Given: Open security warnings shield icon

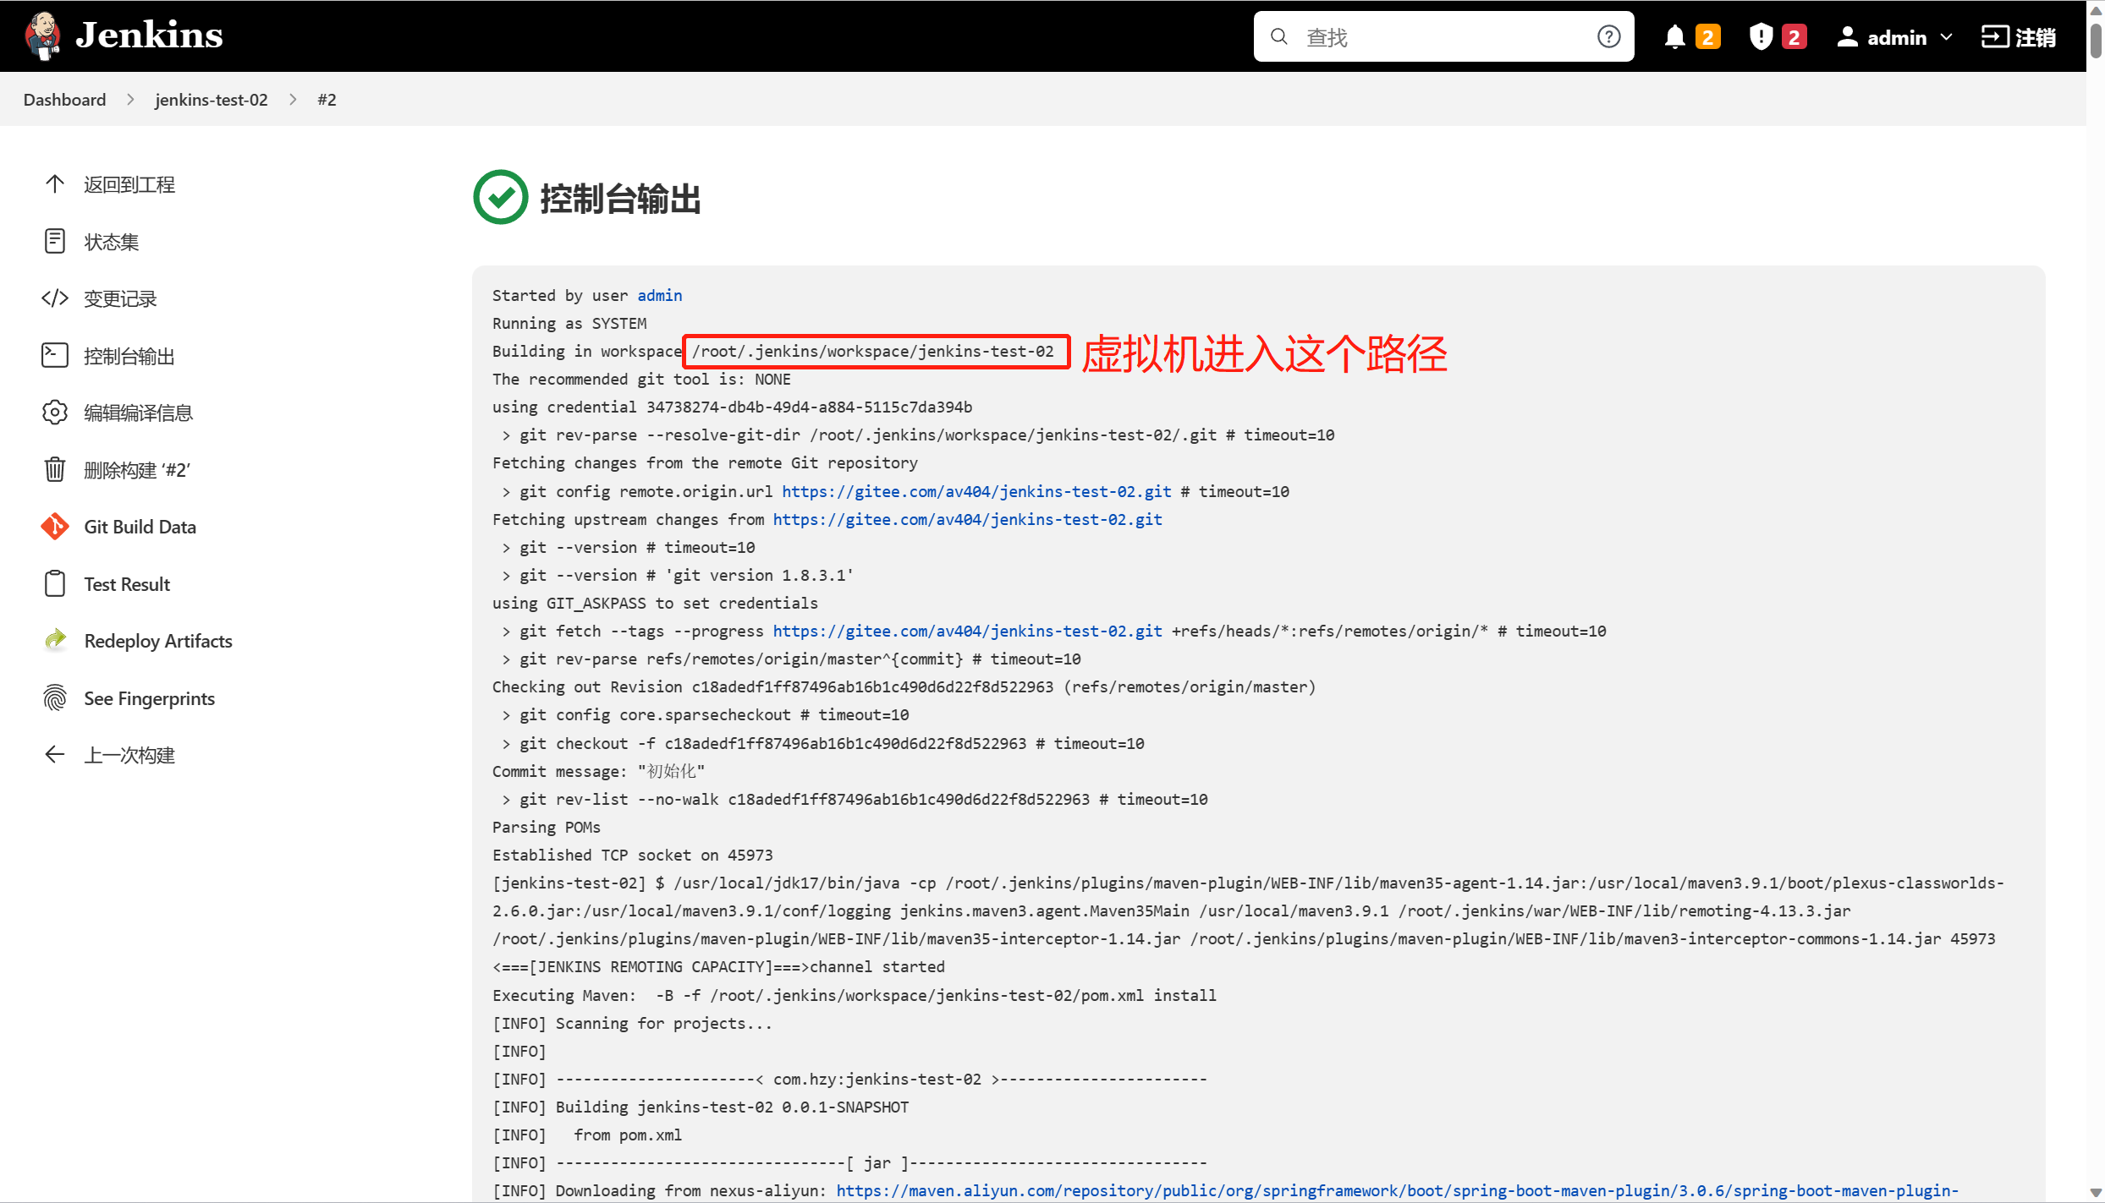Looking at the screenshot, I should click(1761, 37).
